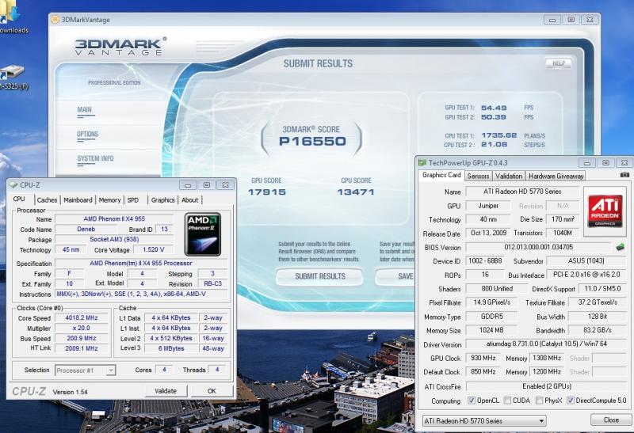Toggle the OpenCL checkbox
Viewport: 634px width, 433px height.
(x=472, y=401)
